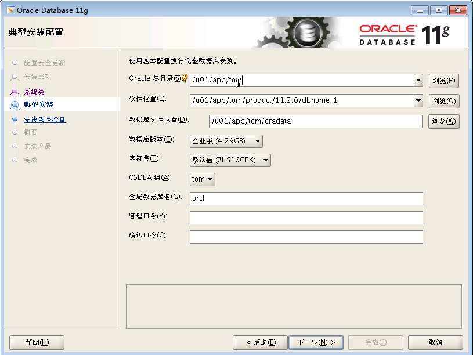Click the OSDBA 组(A) label
The width and height of the screenshot is (473, 355).
[150, 178]
